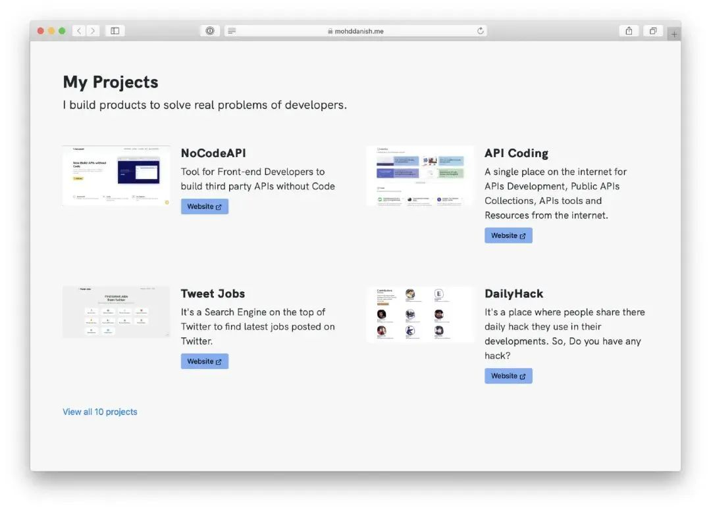Click the mohddanish.me address bar
Viewport: 711px width, 511px height.
[x=355, y=31]
